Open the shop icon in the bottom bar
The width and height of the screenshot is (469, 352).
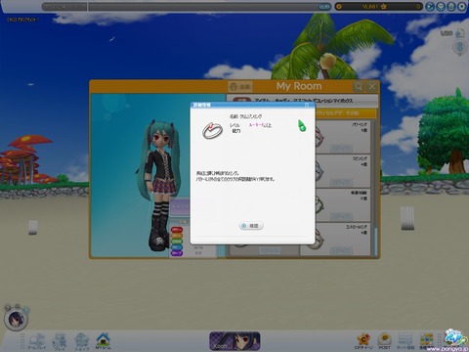click(x=81, y=341)
